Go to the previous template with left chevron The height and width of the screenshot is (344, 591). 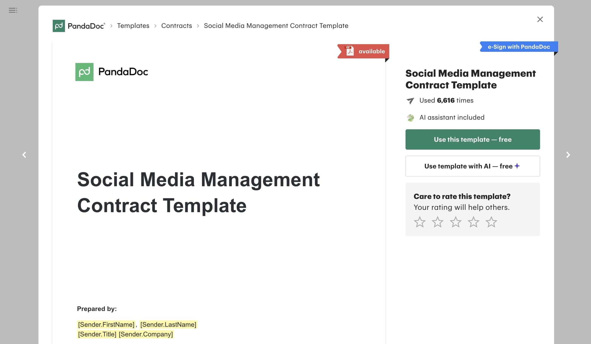coord(24,155)
